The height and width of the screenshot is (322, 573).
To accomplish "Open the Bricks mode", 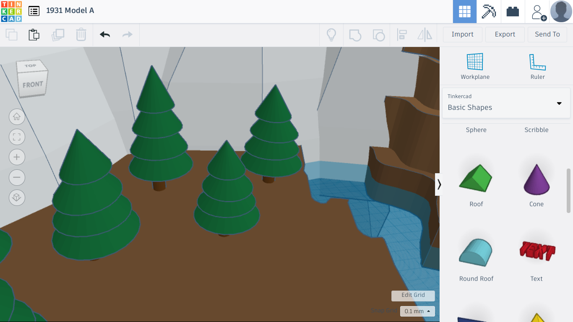I will 513,11.
